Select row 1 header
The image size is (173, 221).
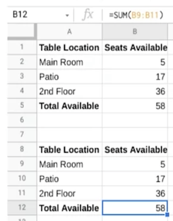coord(22,47)
